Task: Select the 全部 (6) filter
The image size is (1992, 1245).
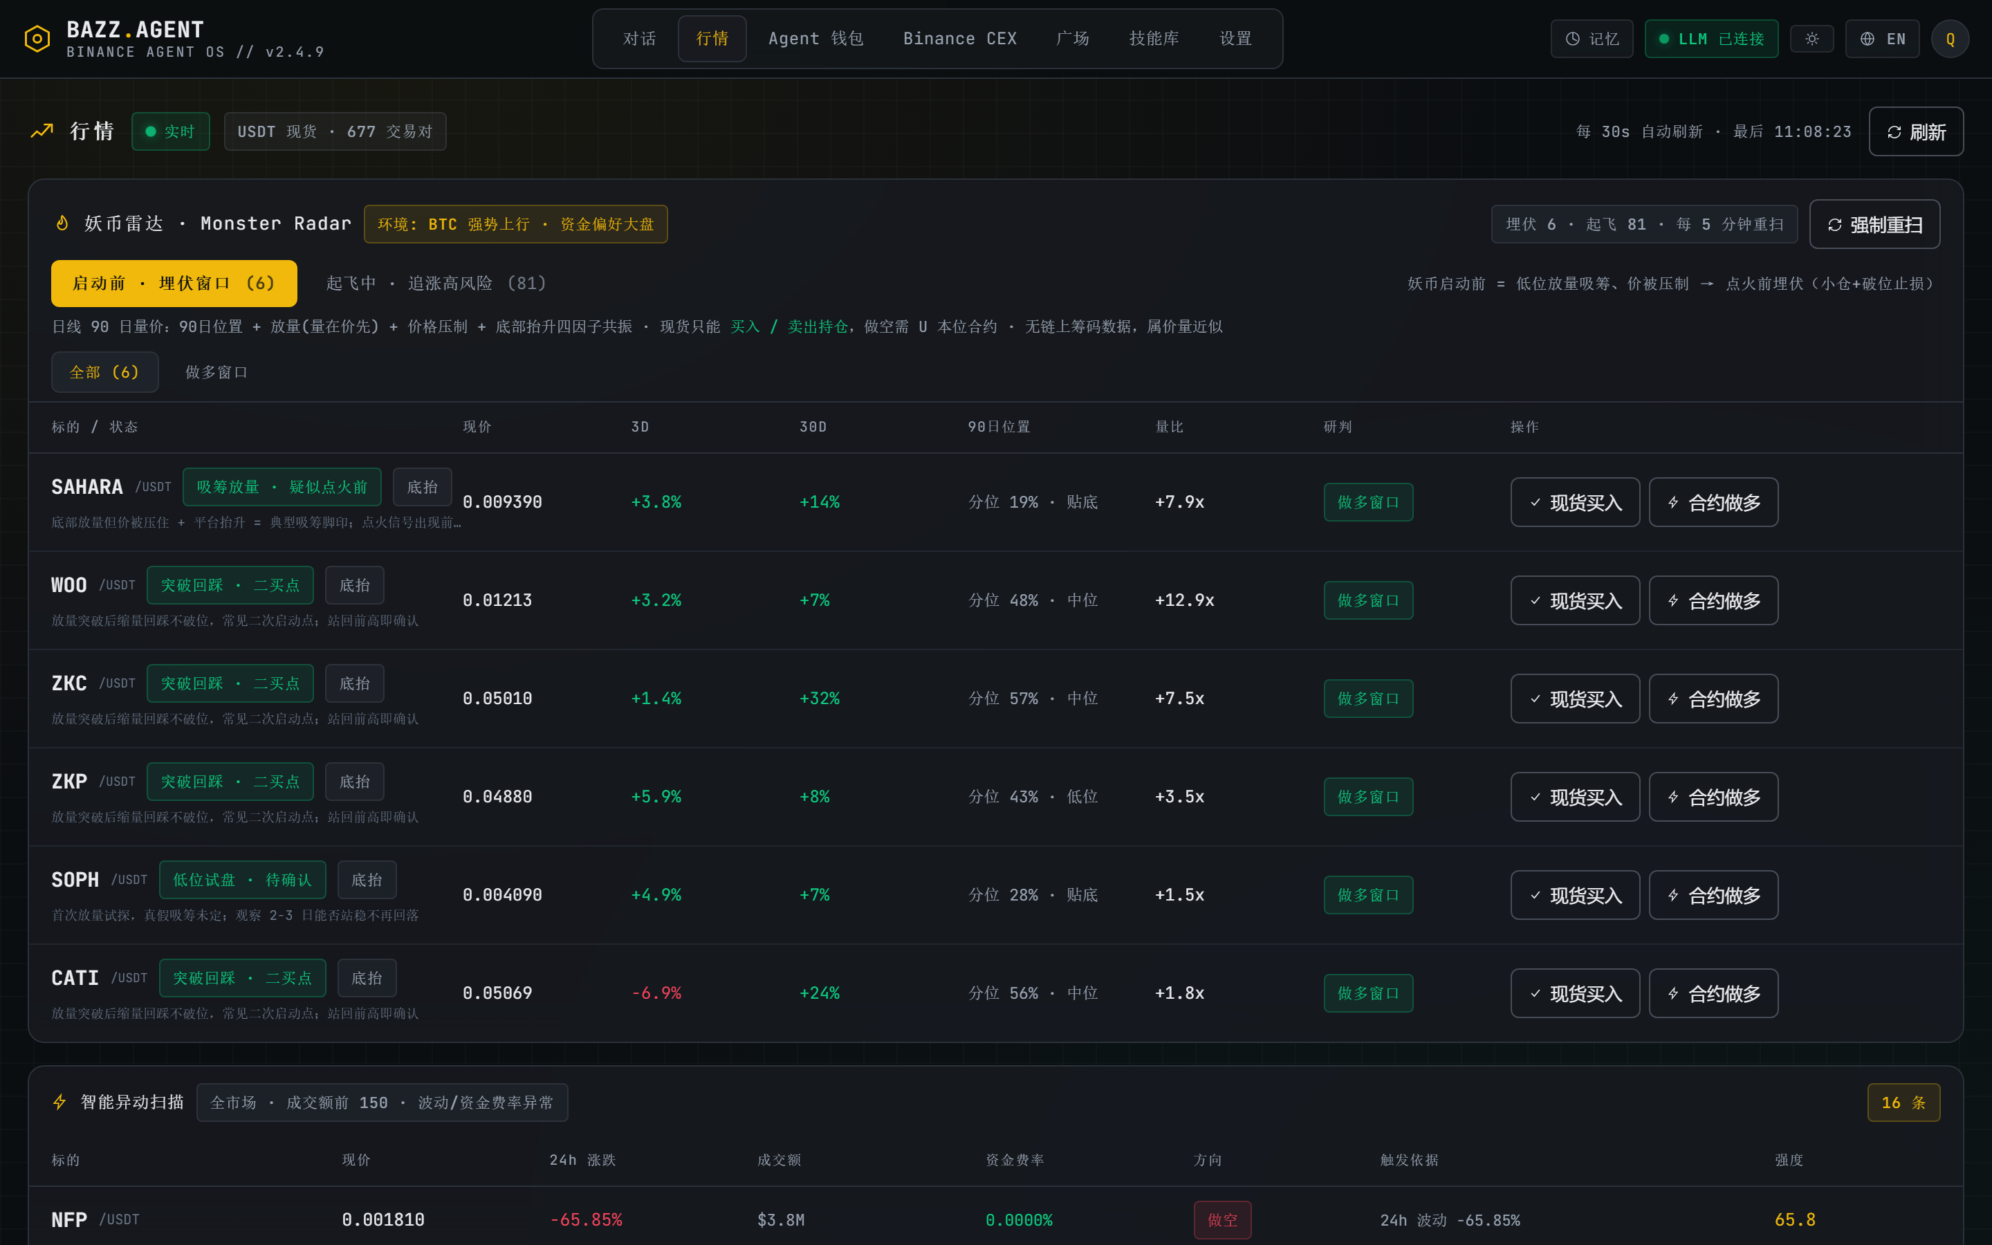Action: [104, 372]
